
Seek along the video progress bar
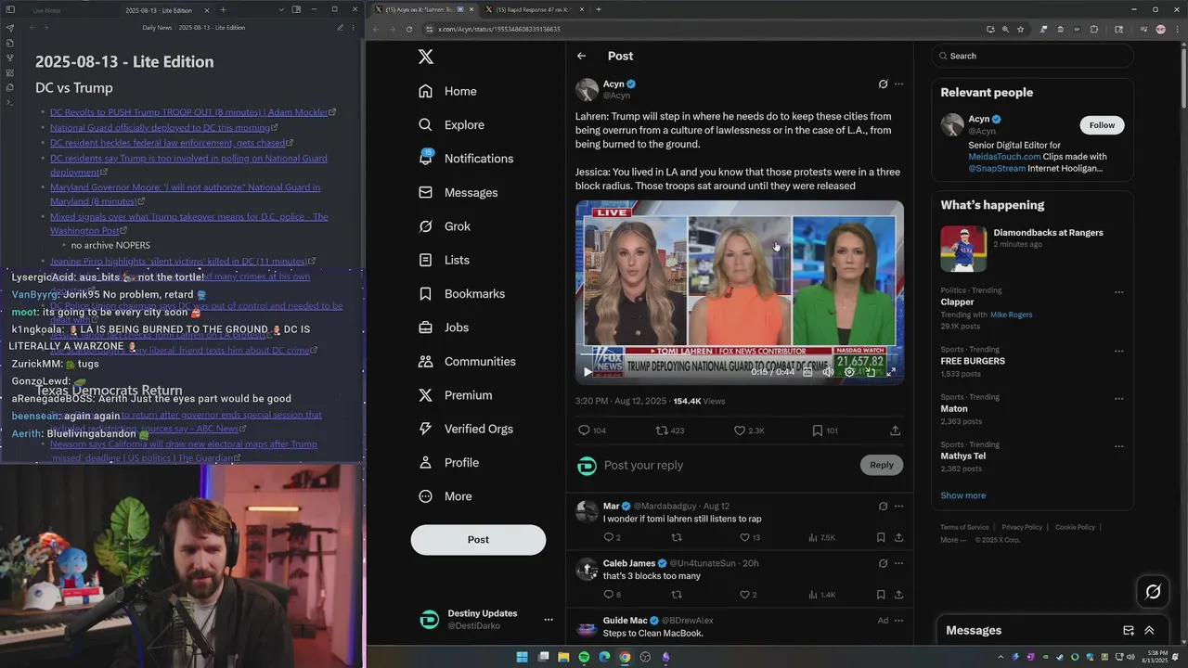point(739,353)
